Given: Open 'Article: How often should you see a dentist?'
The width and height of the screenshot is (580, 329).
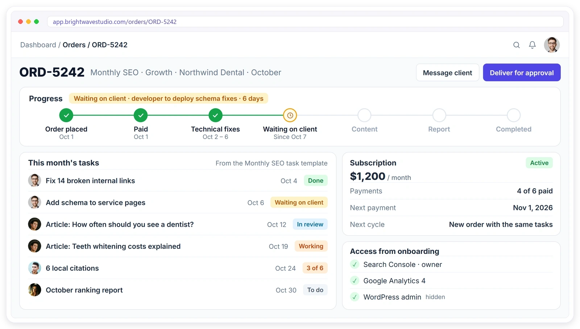Looking at the screenshot, I should click(x=120, y=224).
